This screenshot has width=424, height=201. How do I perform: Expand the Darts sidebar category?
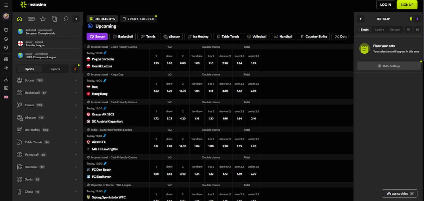pos(47,179)
